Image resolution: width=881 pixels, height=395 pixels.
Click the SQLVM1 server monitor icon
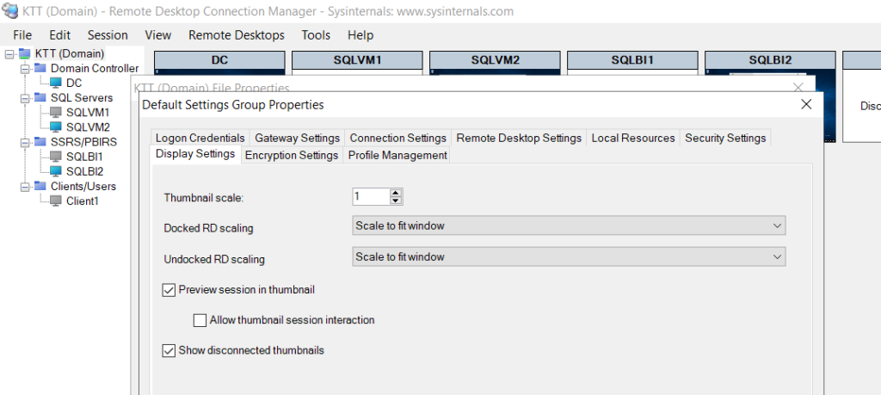(x=56, y=113)
